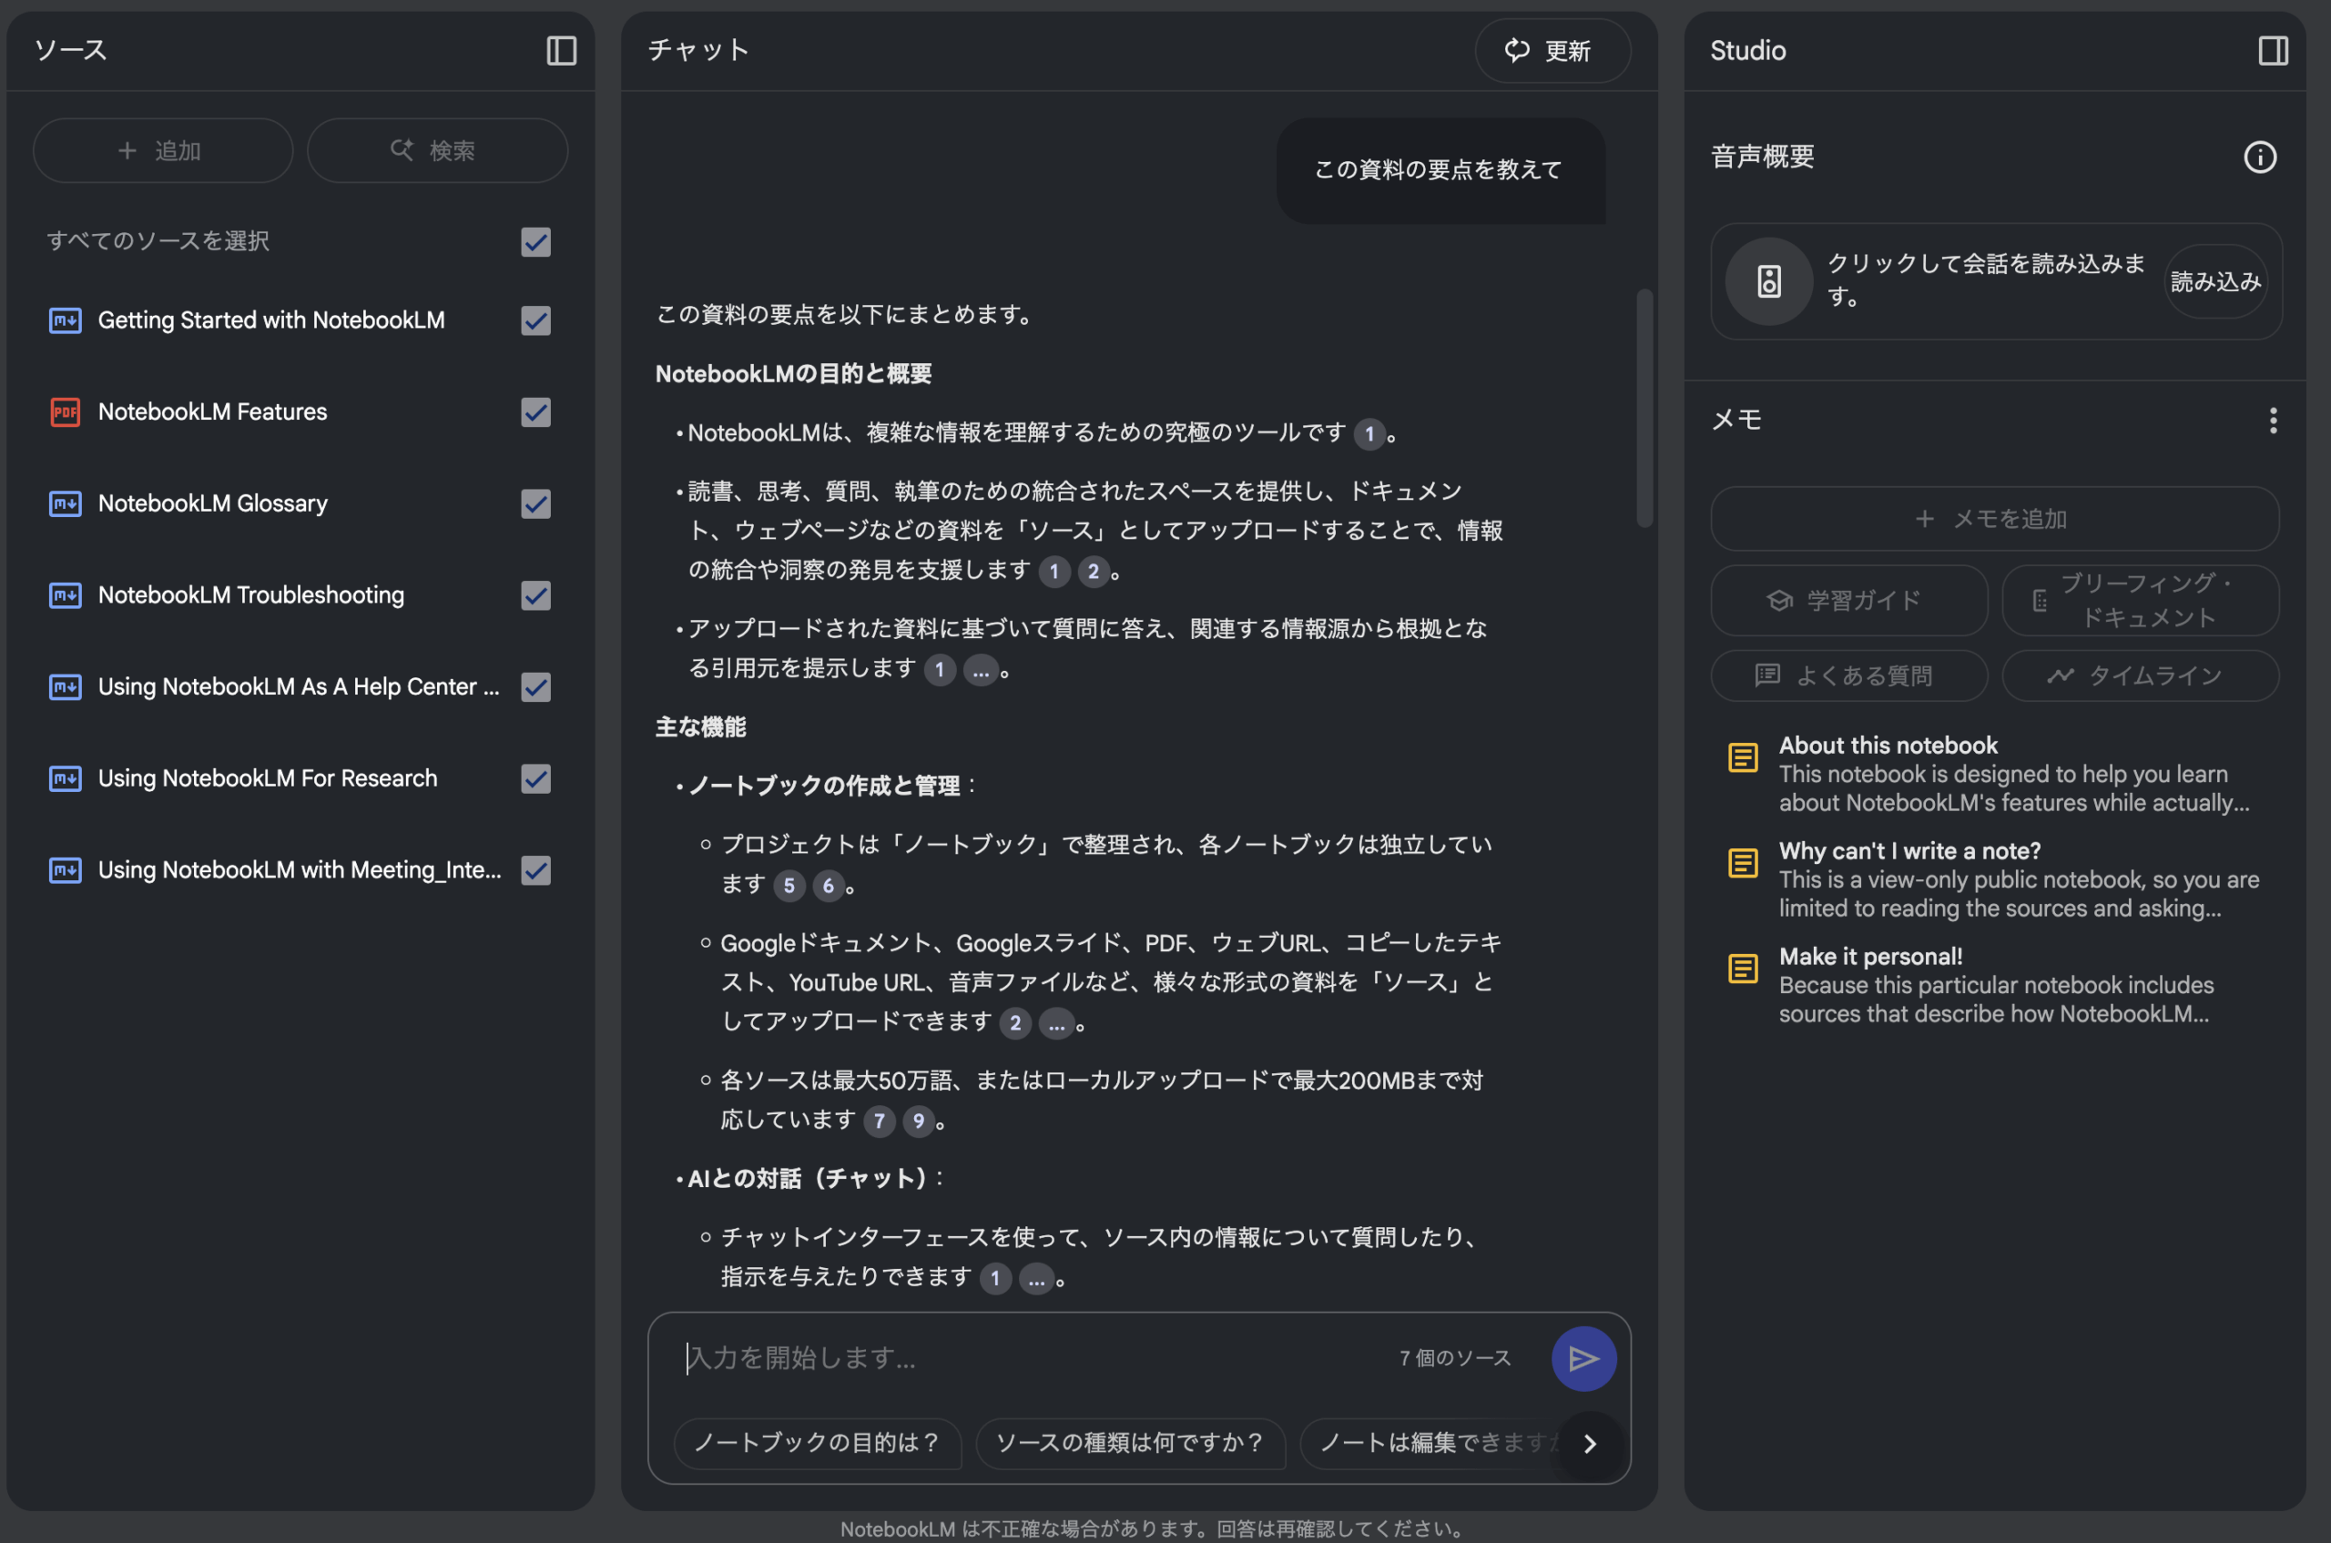
Task: Collapse the Studio panel with sidebar icon
Action: [x=2272, y=50]
